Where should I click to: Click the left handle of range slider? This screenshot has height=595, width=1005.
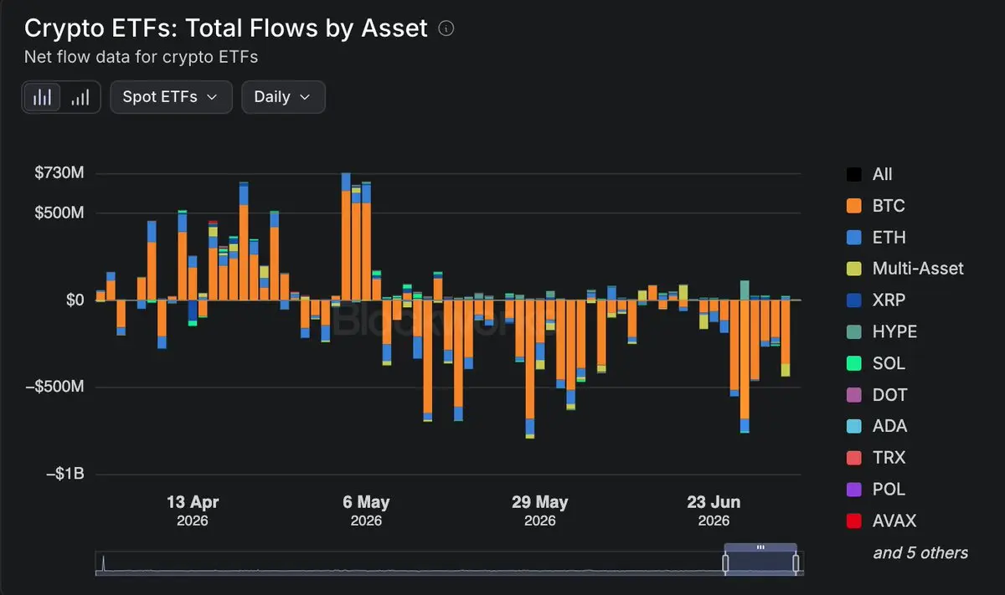coord(726,563)
